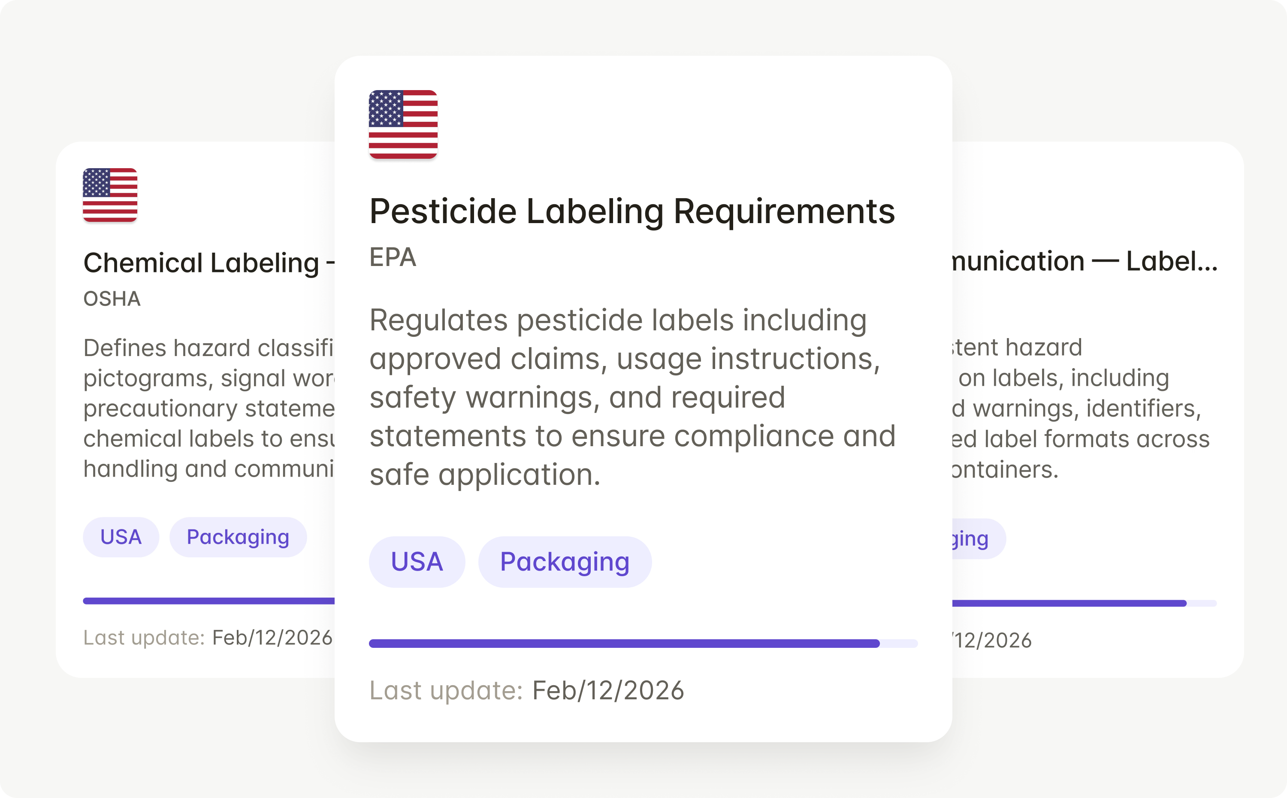Open the Pesticide Labeling Requirements card

632,211
